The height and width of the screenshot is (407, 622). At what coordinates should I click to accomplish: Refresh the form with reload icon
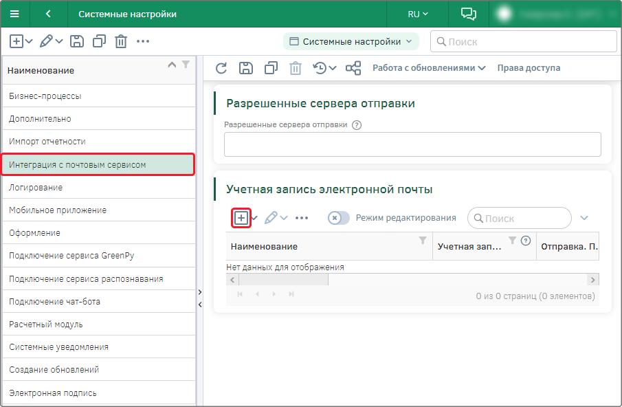click(x=221, y=68)
